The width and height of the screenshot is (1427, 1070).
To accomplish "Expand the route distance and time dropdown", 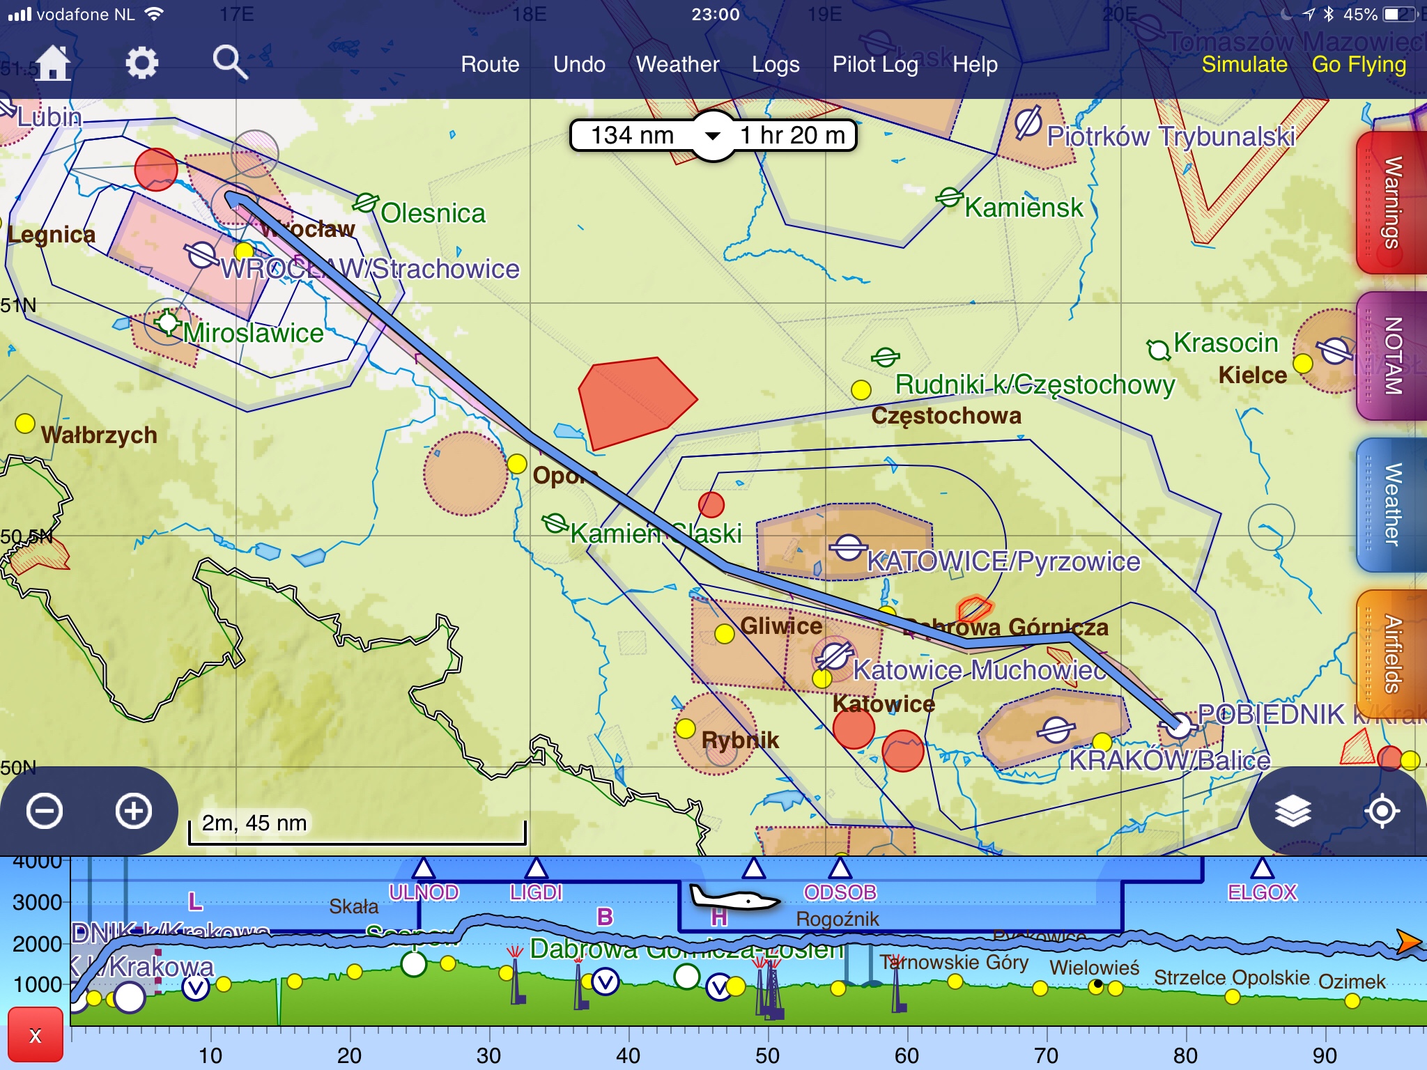I will tap(713, 135).
